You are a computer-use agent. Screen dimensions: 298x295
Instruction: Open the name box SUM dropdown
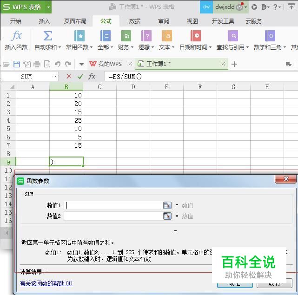[55, 77]
